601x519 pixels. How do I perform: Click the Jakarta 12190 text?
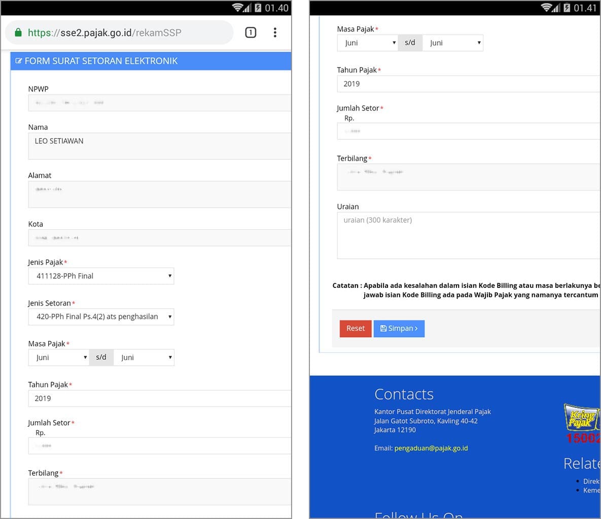(x=395, y=430)
